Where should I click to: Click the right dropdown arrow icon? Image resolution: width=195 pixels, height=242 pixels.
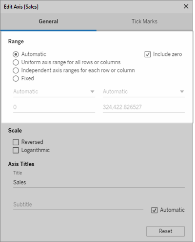coord(182,92)
